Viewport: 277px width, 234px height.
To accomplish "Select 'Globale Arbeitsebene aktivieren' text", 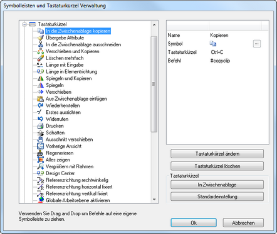I will pos(78,200).
